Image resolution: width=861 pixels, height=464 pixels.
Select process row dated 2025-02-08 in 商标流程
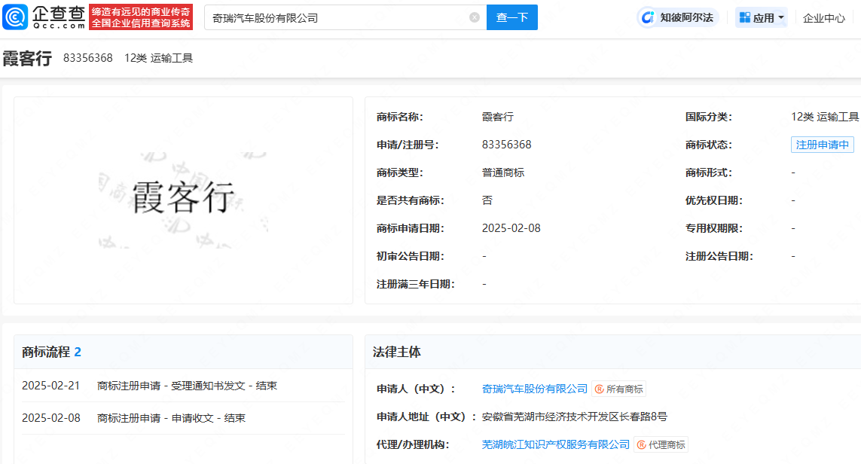point(183,418)
